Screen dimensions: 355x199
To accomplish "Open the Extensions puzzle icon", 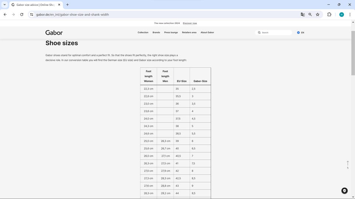I will [329, 14].
